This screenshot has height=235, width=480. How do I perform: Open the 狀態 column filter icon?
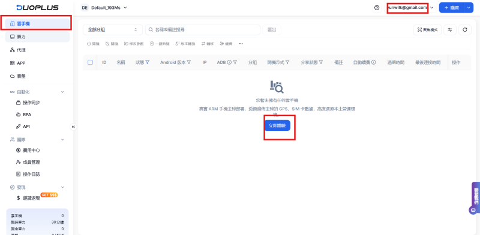point(148,62)
